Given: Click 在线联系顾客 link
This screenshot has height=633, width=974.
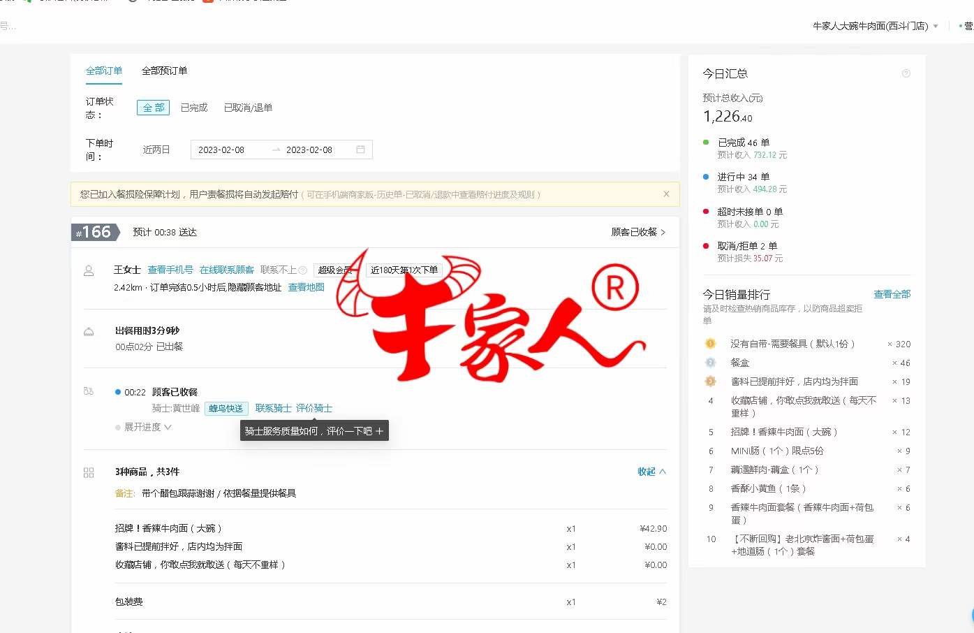Looking at the screenshot, I should tap(227, 270).
